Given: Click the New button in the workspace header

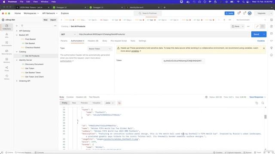Looking at the screenshot, I should [46, 20].
